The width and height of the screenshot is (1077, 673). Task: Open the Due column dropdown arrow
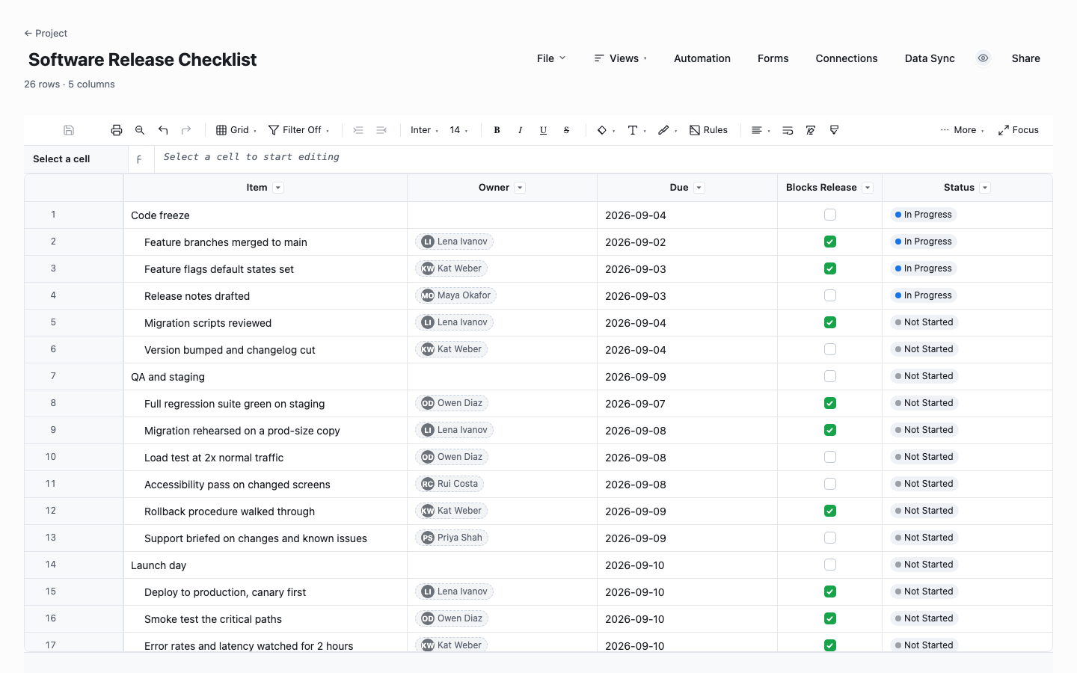click(699, 188)
